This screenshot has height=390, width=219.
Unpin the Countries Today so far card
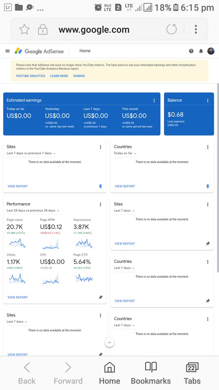coord(208,186)
